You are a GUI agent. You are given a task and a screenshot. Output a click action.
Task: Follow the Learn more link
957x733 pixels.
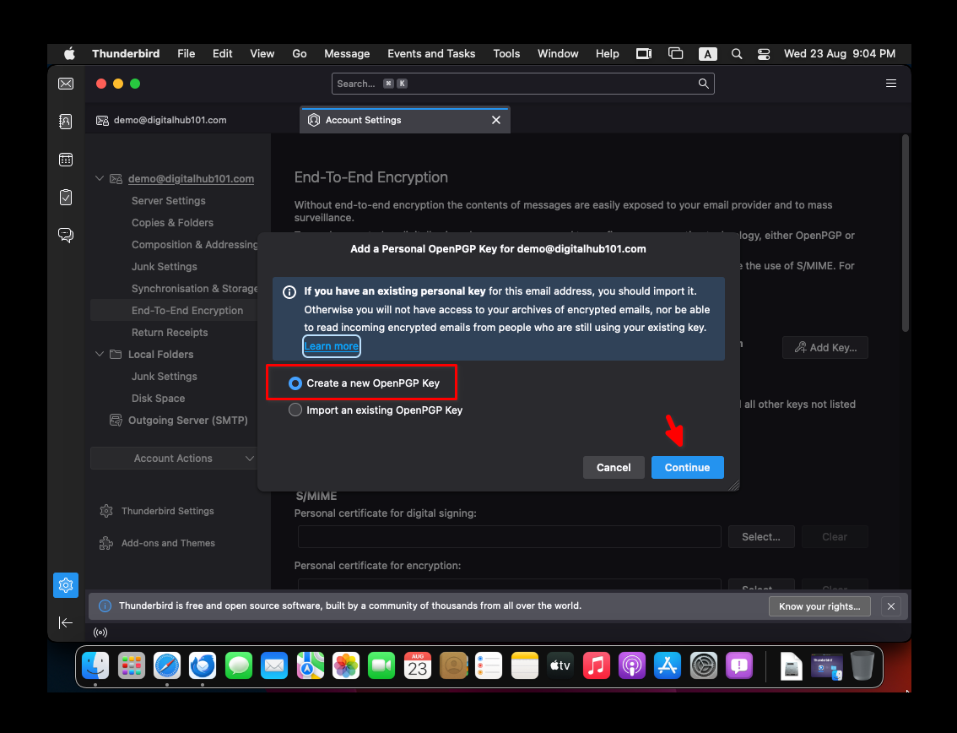[332, 346]
